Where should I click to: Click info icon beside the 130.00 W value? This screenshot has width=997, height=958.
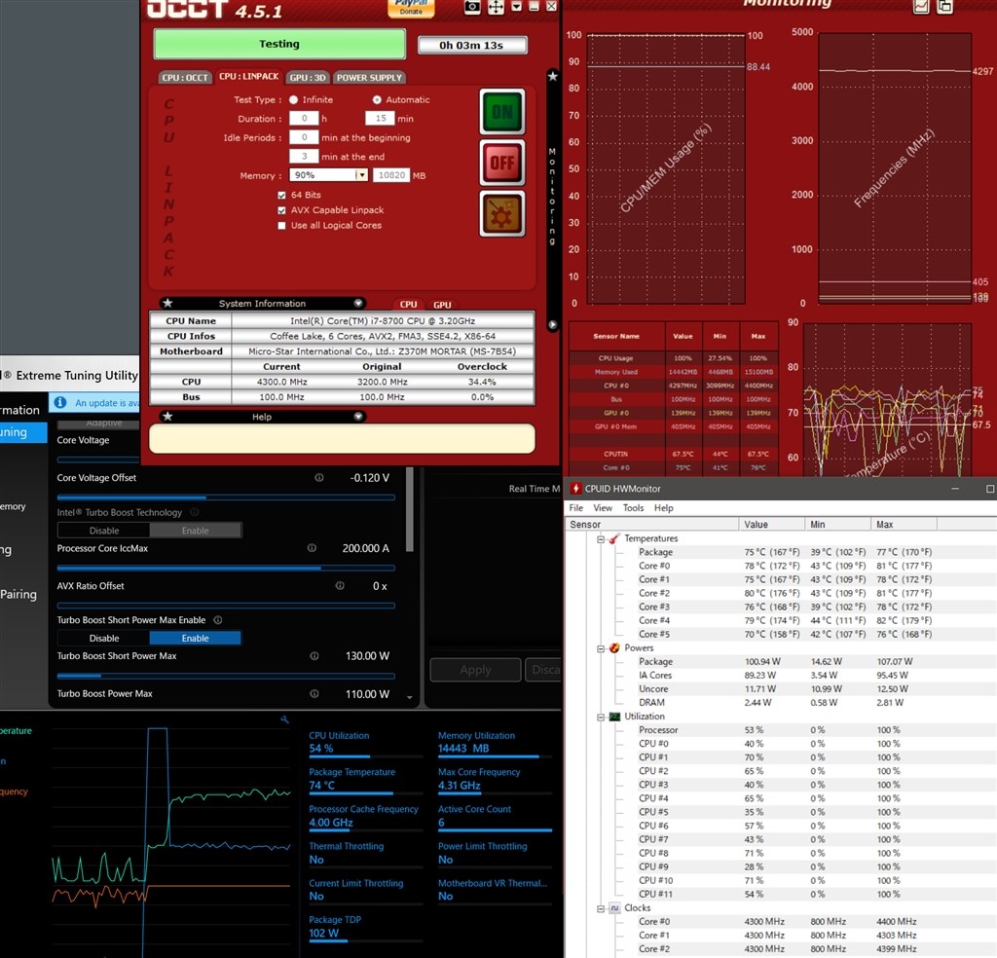[314, 656]
